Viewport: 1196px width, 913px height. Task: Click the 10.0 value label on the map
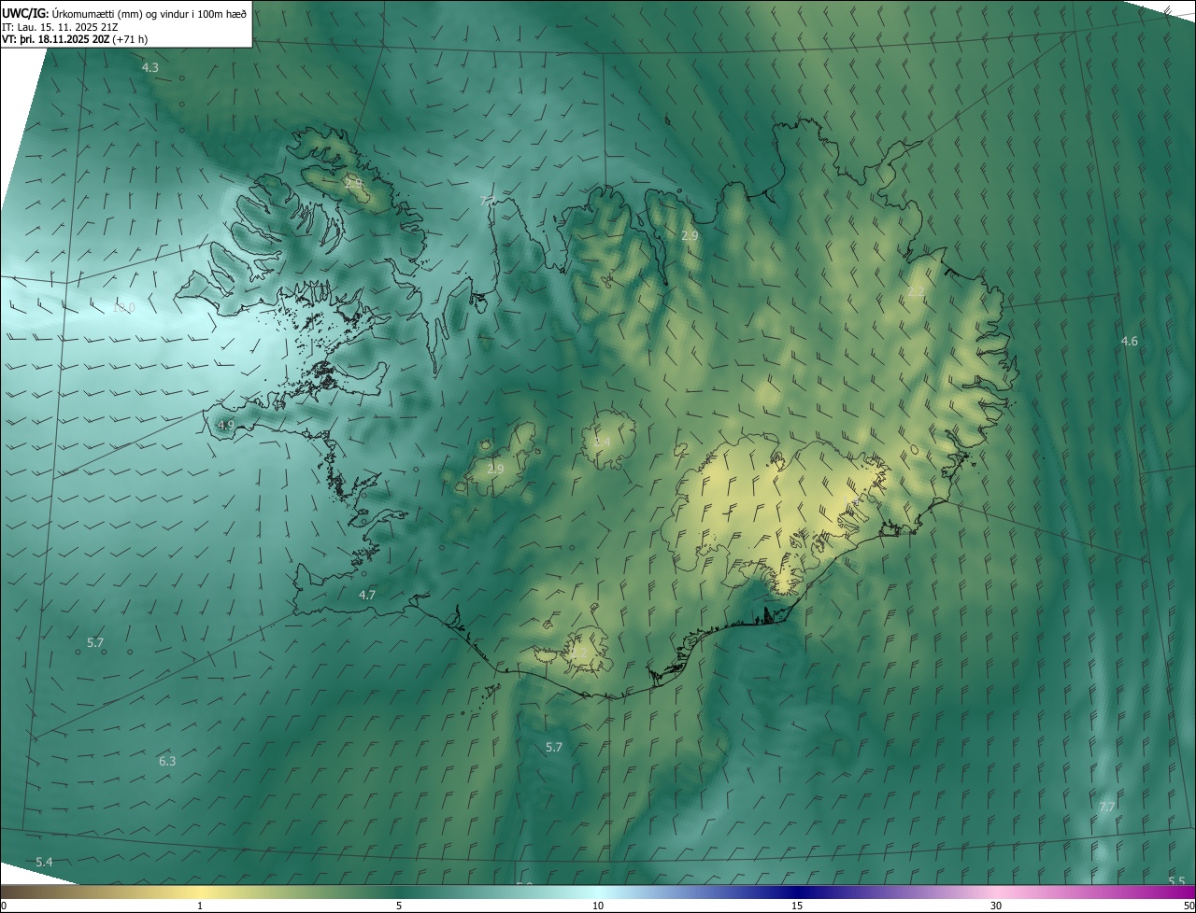[x=123, y=307]
